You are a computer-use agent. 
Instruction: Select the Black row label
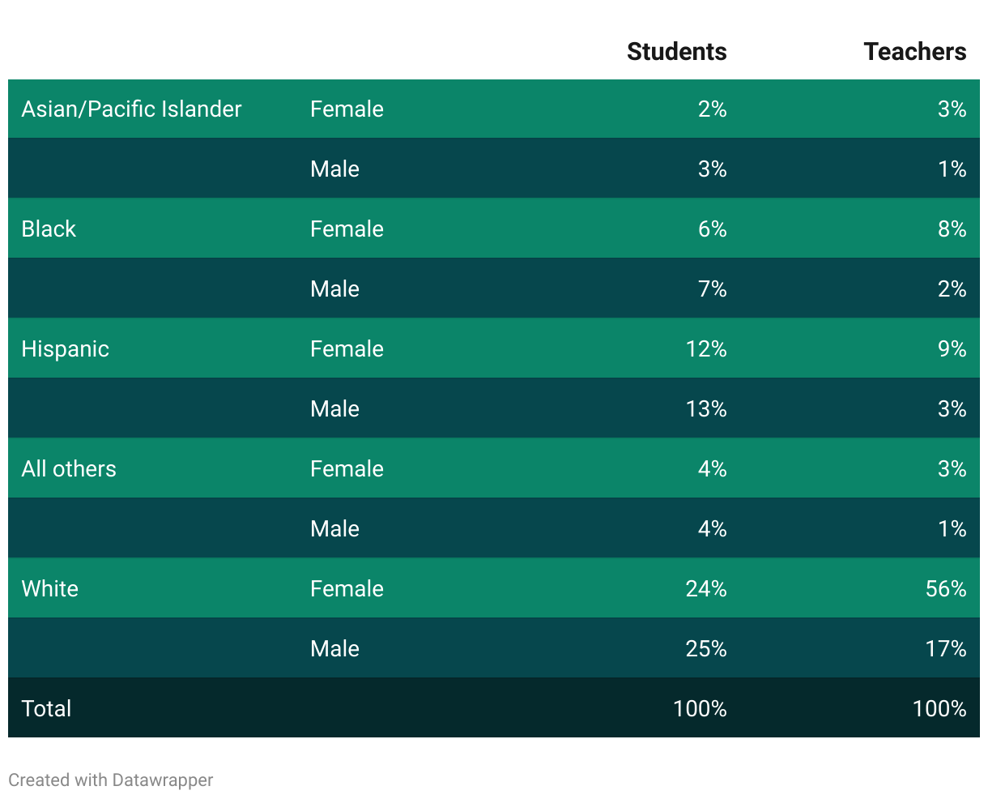click(49, 229)
